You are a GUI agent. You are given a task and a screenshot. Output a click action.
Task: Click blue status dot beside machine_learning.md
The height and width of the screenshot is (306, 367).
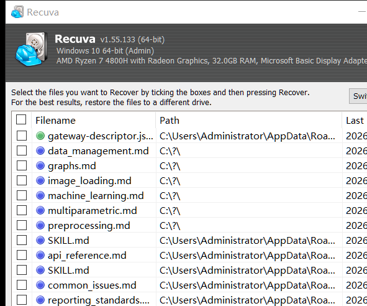click(x=40, y=195)
